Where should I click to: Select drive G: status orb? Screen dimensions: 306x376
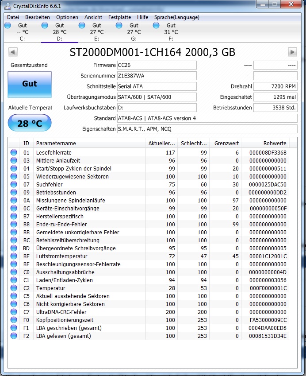[119, 25]
